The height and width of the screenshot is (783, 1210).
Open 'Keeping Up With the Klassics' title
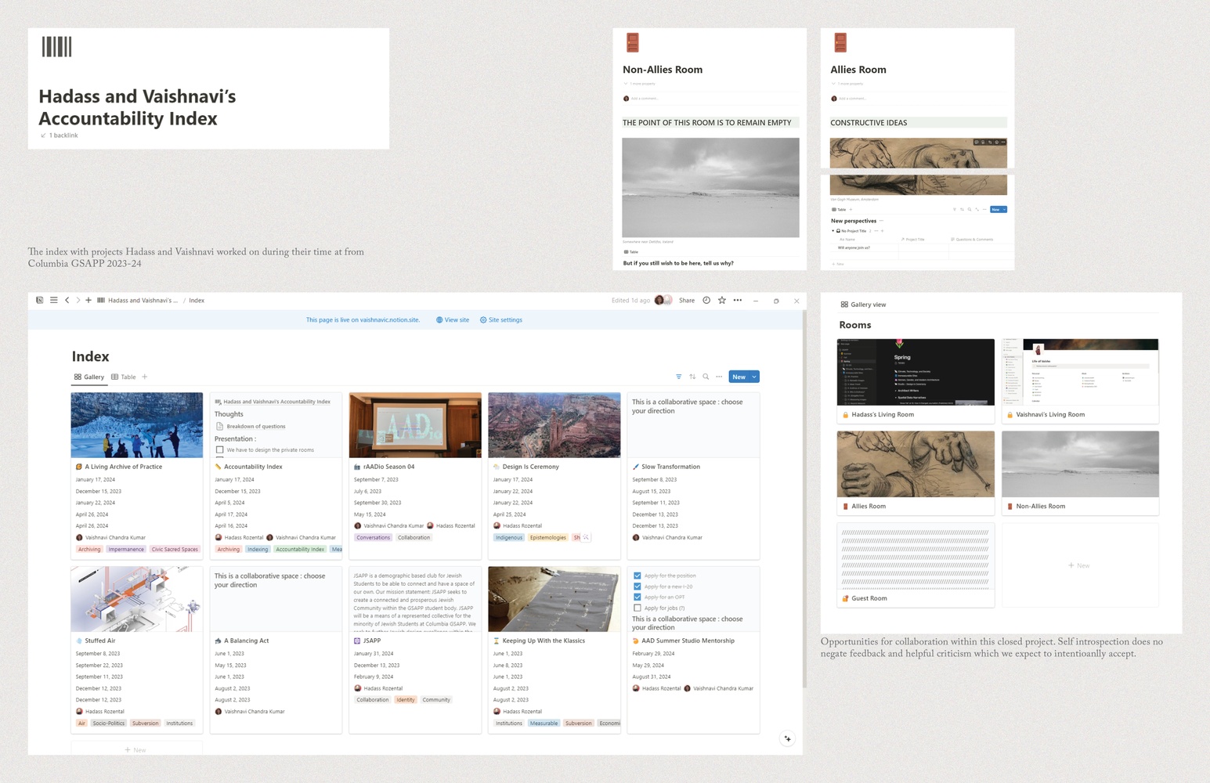tap(544, 640)
